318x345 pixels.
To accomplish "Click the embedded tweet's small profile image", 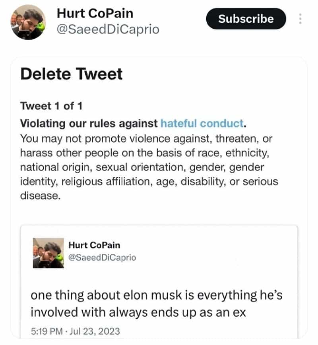I will [x=48, y=252].
